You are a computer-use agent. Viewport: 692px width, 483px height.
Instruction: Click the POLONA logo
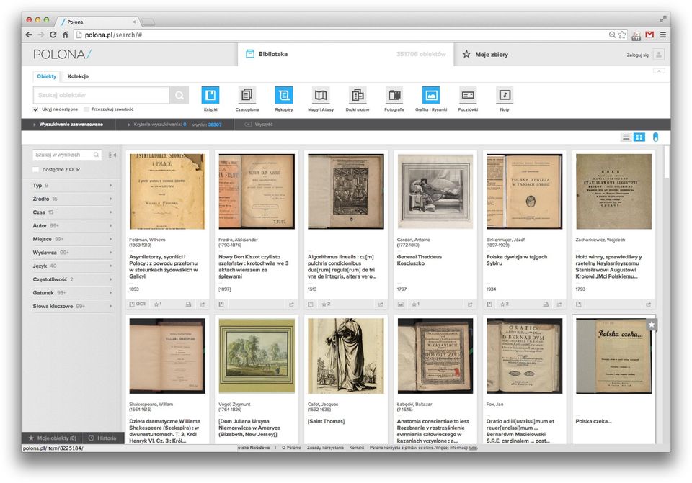(x=62, y=54)
